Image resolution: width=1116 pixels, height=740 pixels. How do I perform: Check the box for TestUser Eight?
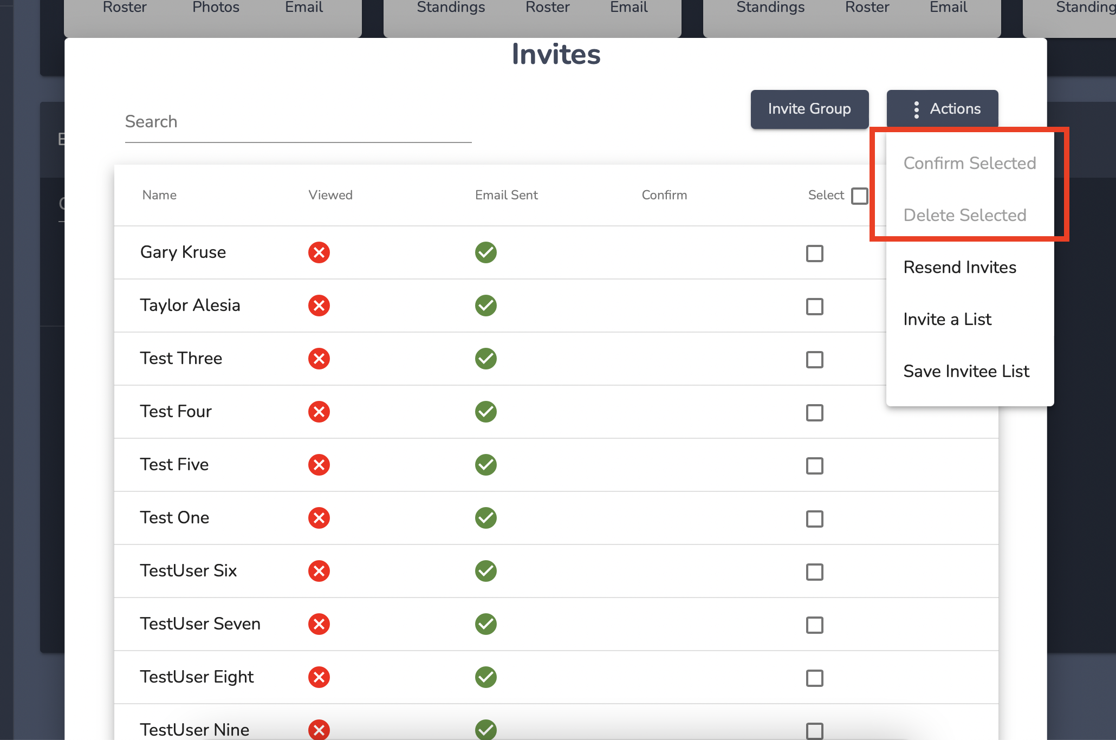815,678
